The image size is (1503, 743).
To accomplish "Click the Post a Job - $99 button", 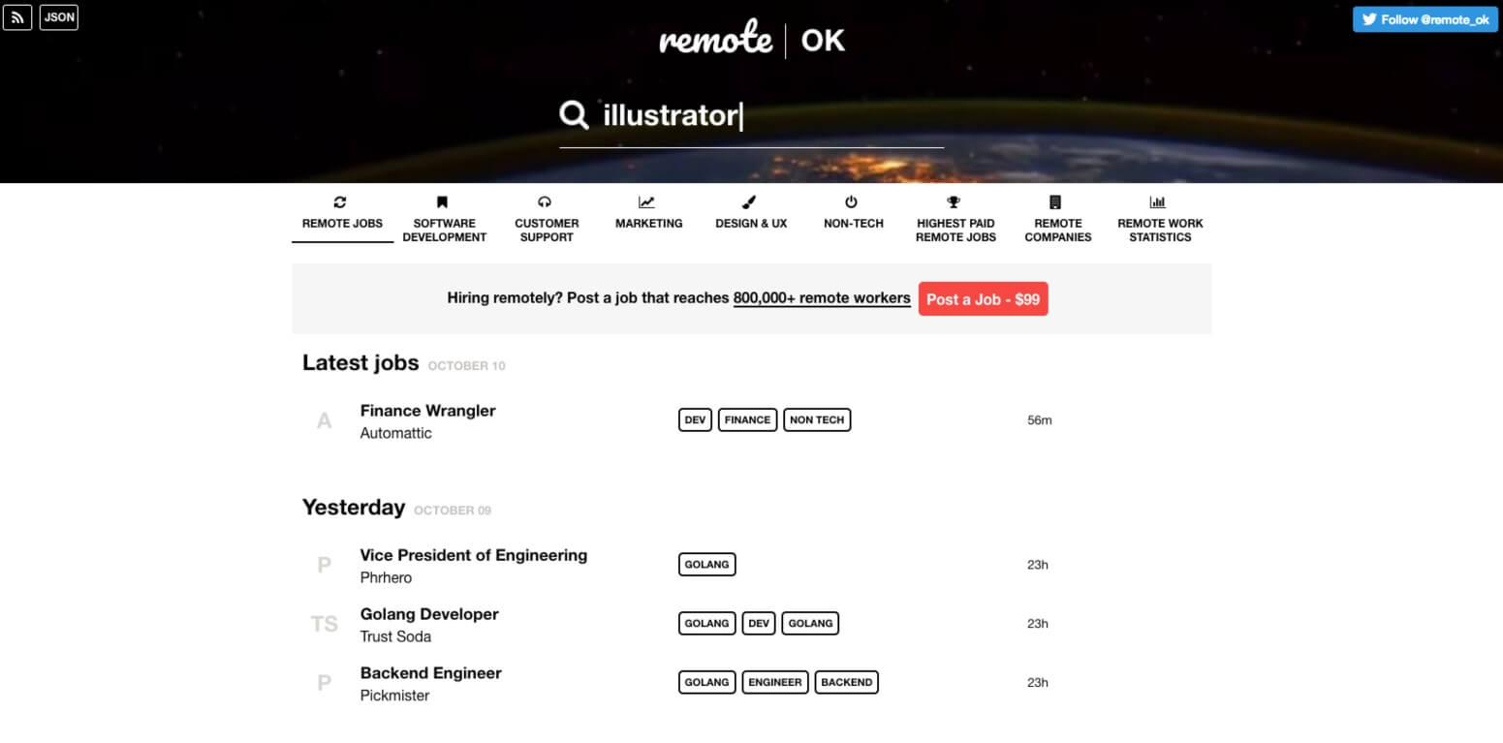I will [983, 298].
